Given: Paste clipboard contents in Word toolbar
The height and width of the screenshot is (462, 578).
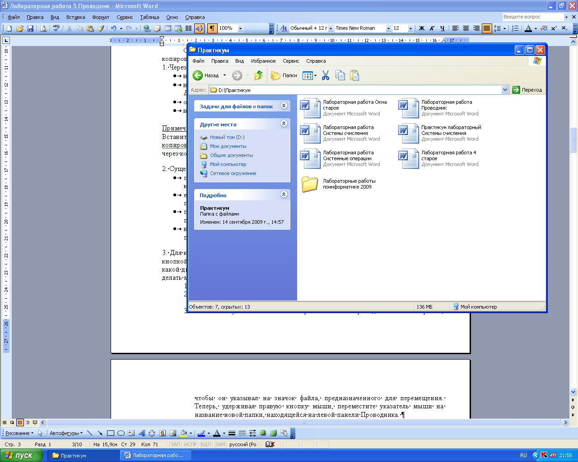Looking at the screenshot, I should (90, 28).
